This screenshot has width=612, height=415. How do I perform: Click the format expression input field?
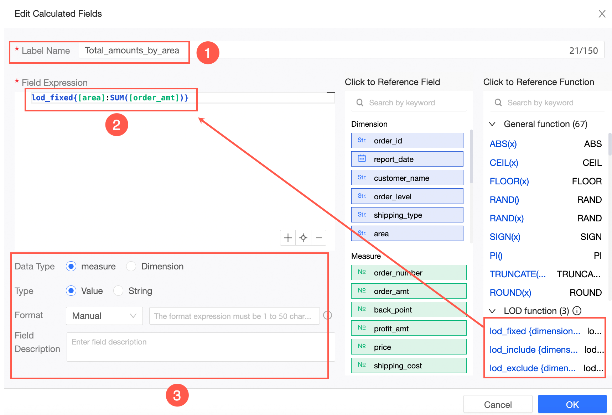click(x=234, y=316)
